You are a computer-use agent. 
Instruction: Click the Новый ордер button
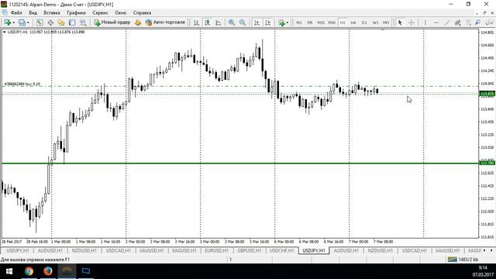click(x=112, y=22)
